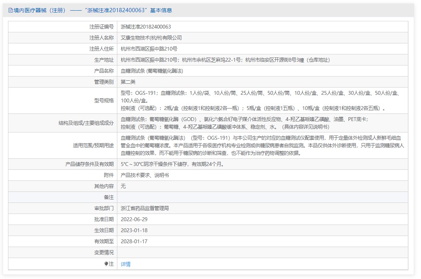The width and height of the screenshot is (421, 279).
Task: Click the approval date 2022-06-29
Action: 134,219
